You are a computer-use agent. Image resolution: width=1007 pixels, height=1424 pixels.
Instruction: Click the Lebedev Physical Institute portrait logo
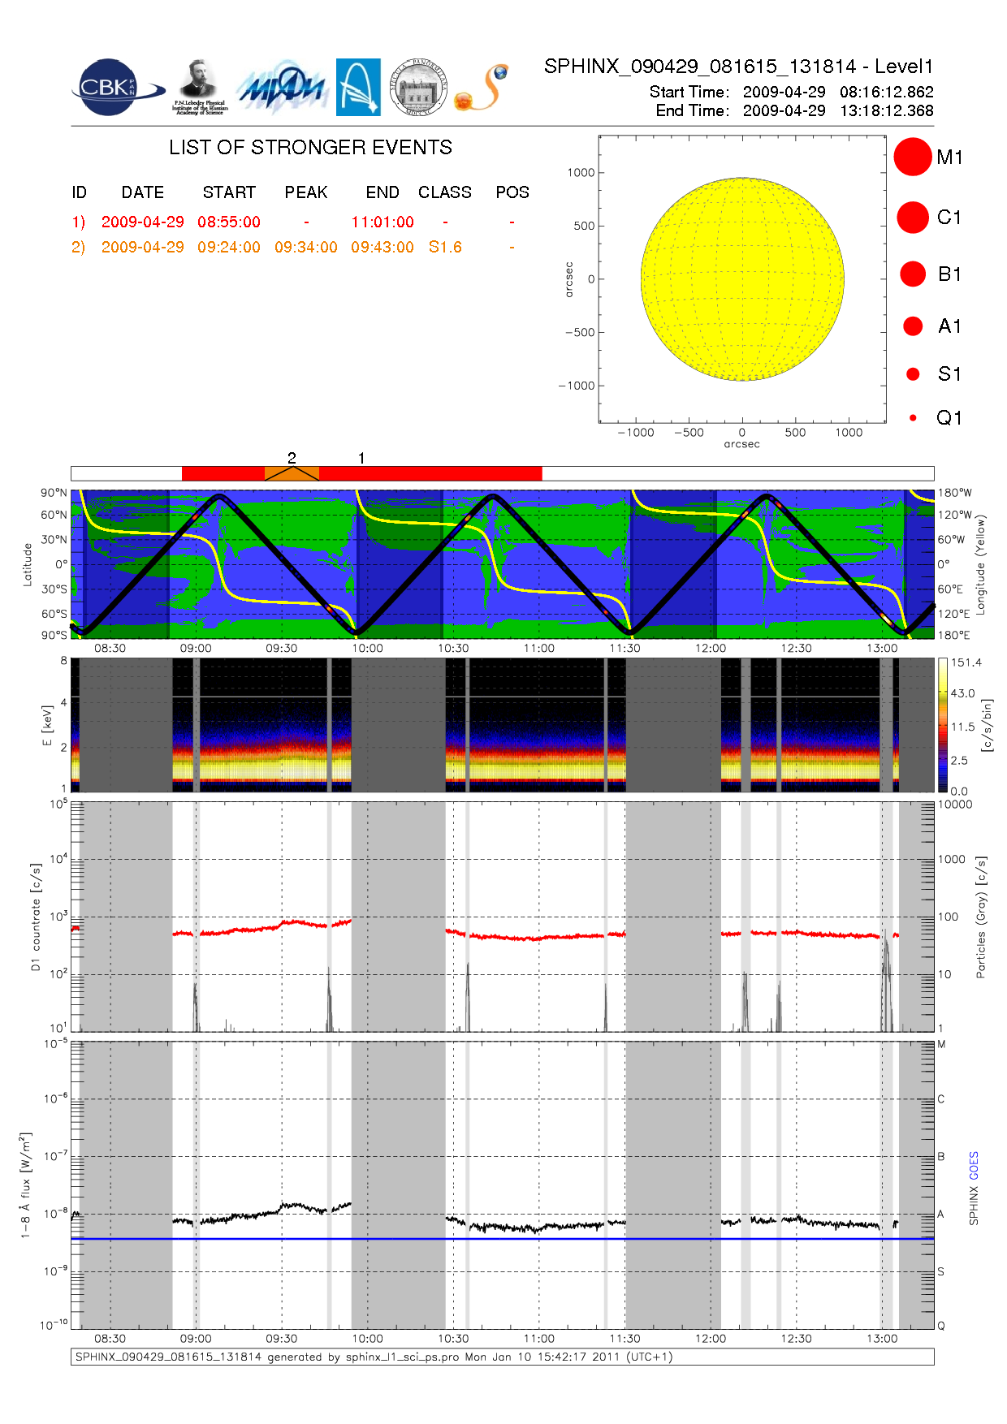click(x=200, y=87)
